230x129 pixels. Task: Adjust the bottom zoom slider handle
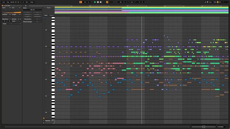pos(203,126)
